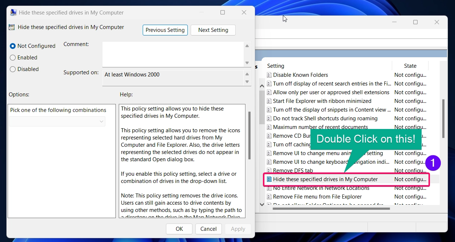Select the Turn off display of snippets icon

[269, 110]
